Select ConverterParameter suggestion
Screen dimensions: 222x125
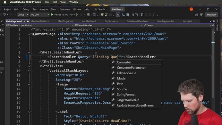click(136, 68)
